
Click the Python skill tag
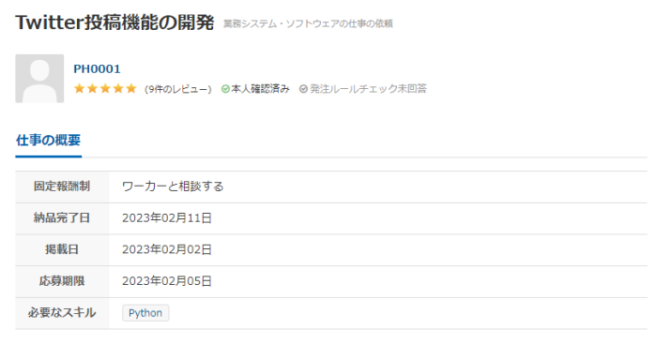[x=145, y=313]
